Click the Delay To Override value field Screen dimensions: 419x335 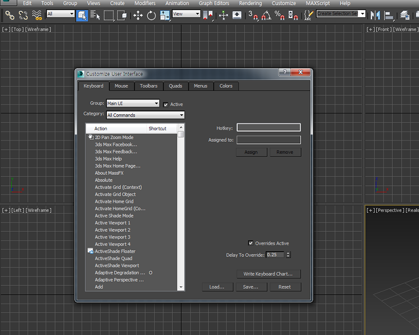pos(275,254)
